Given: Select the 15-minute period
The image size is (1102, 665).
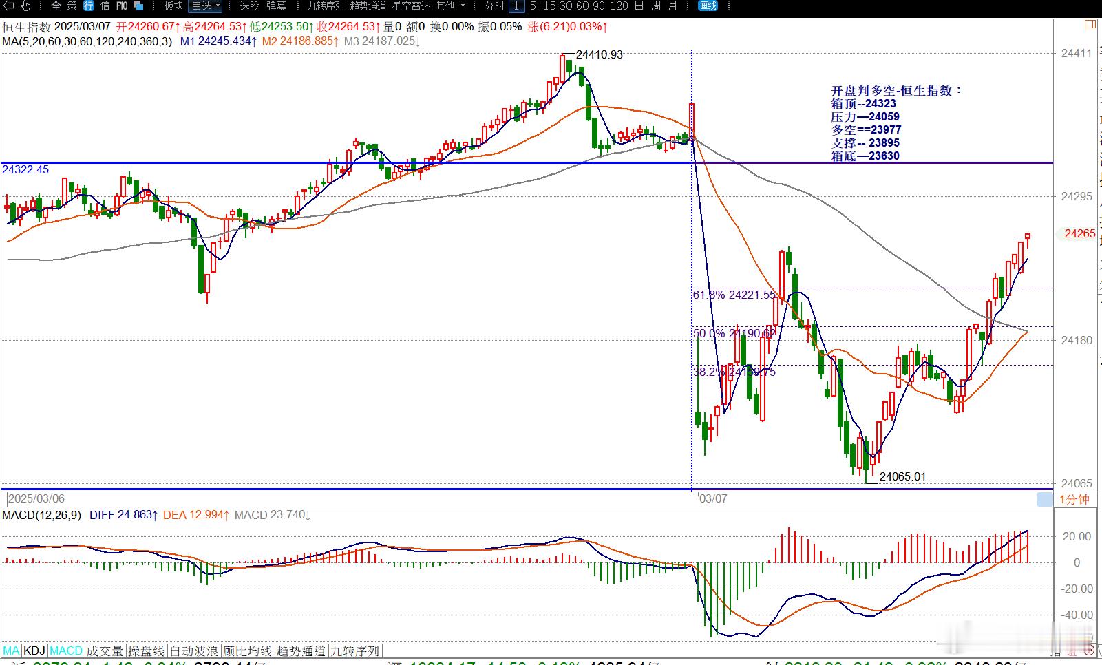Looking at the screenshot, I should [x=549, y=6].
